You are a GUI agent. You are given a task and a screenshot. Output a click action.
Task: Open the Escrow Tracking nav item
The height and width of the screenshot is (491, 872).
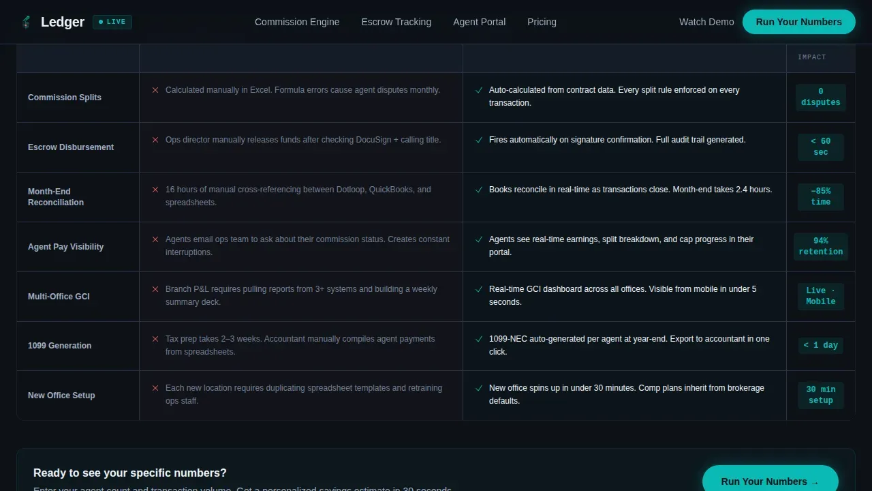click(396, 22)
